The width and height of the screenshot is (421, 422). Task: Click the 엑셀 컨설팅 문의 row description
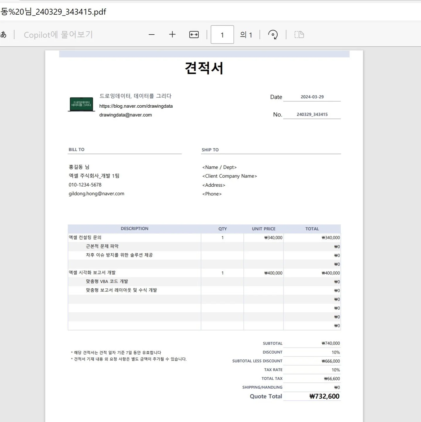(x=85, y=237)
